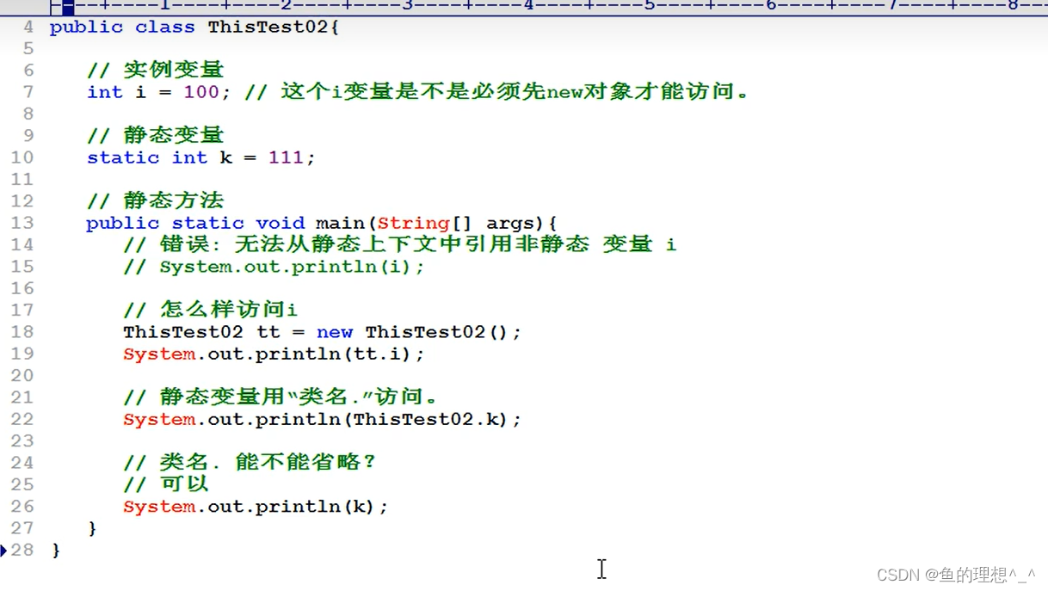Click line number 13 in the gutter
This screenshot has width=1048, height=591.
coord(22,223)
